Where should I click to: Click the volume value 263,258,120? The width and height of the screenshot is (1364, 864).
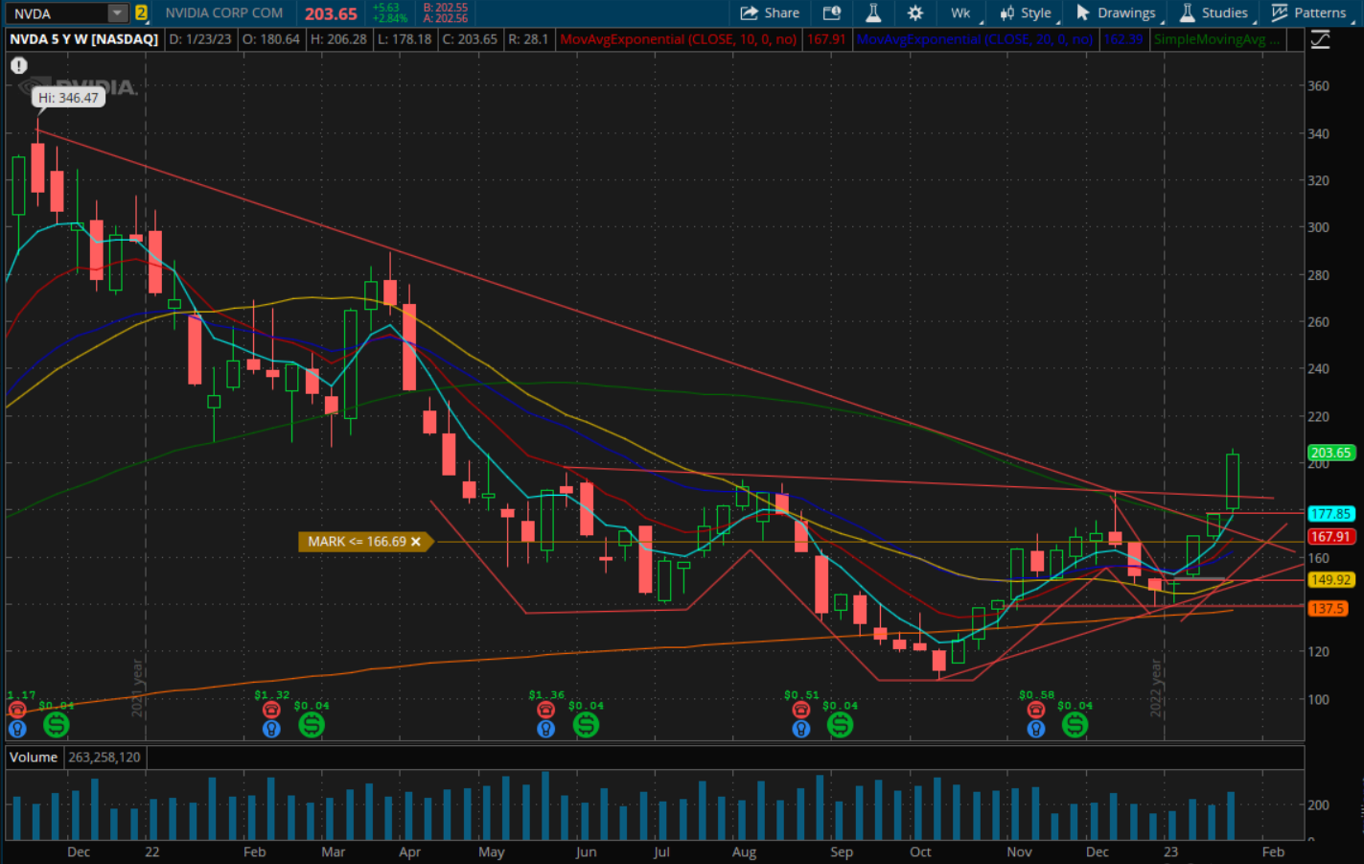pyautogui.click(x=104, y=757)
